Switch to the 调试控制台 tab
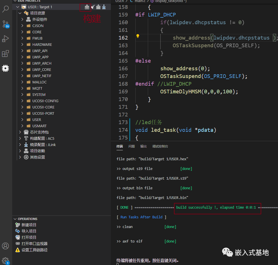This screenshot has height=265, width=278. click(x=160, y=146)
